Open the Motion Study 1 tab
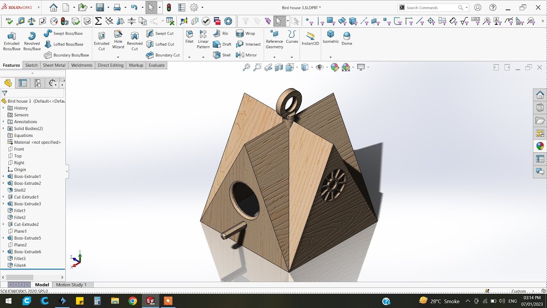The width and height of the screenshot is (547, 308). point(71,284)
